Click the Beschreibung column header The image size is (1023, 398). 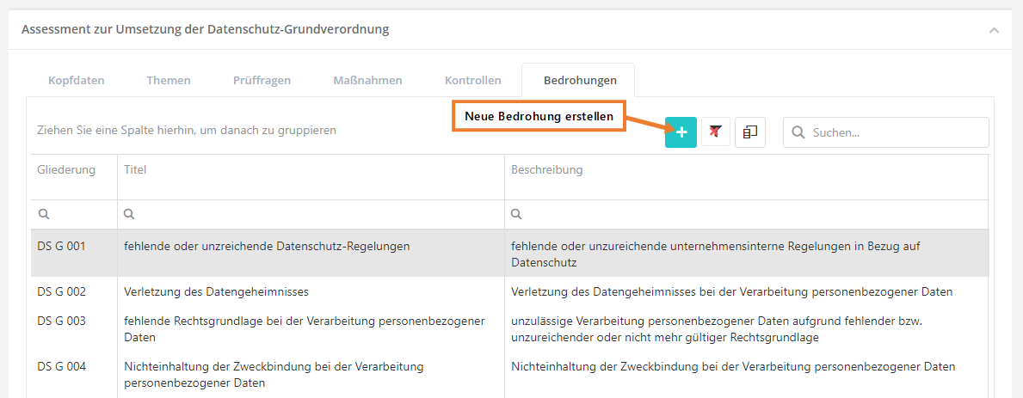point(546,170)
